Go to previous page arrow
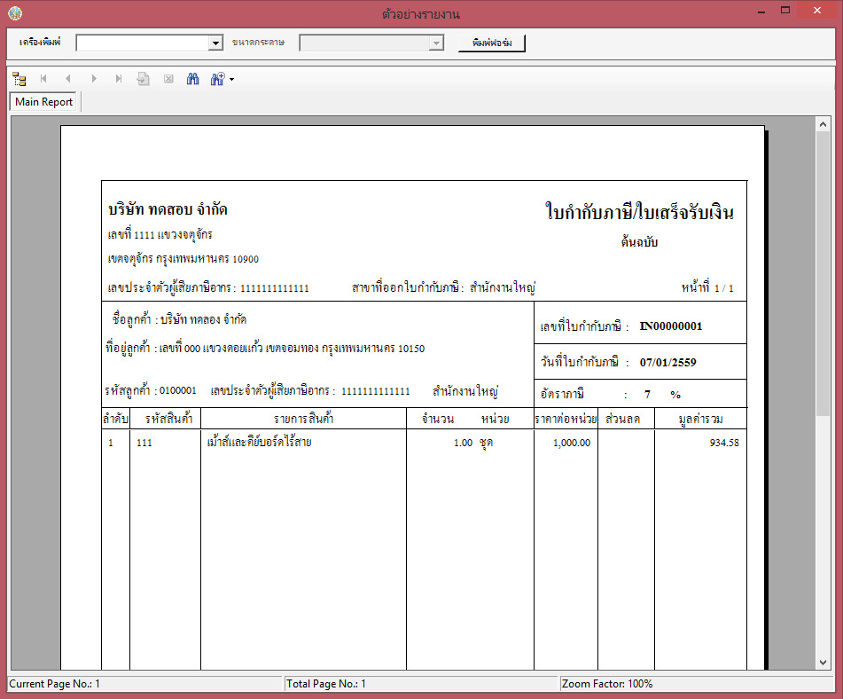Image resolution: width=843 pixels, height=699 pixels. tap(67, 79)
